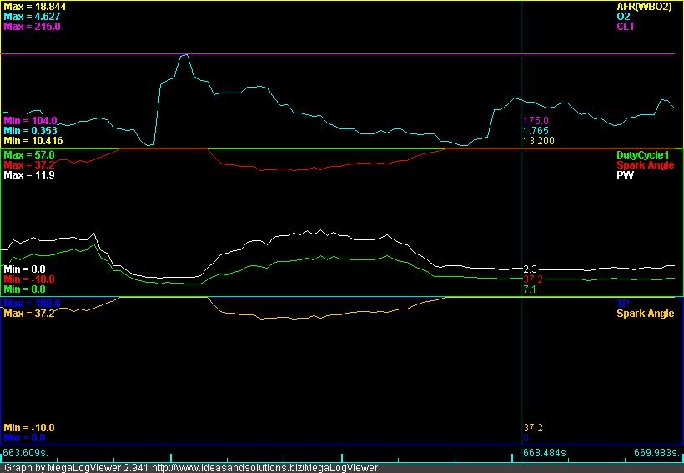Click the AFR cursor reading 13.200
Viewport: 684px width, 473px height.
pyautogui.click(x=539, y=140)
